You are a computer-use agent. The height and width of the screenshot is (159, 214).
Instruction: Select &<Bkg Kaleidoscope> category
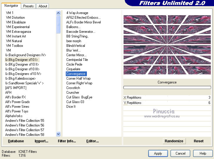tap(21, 78)
